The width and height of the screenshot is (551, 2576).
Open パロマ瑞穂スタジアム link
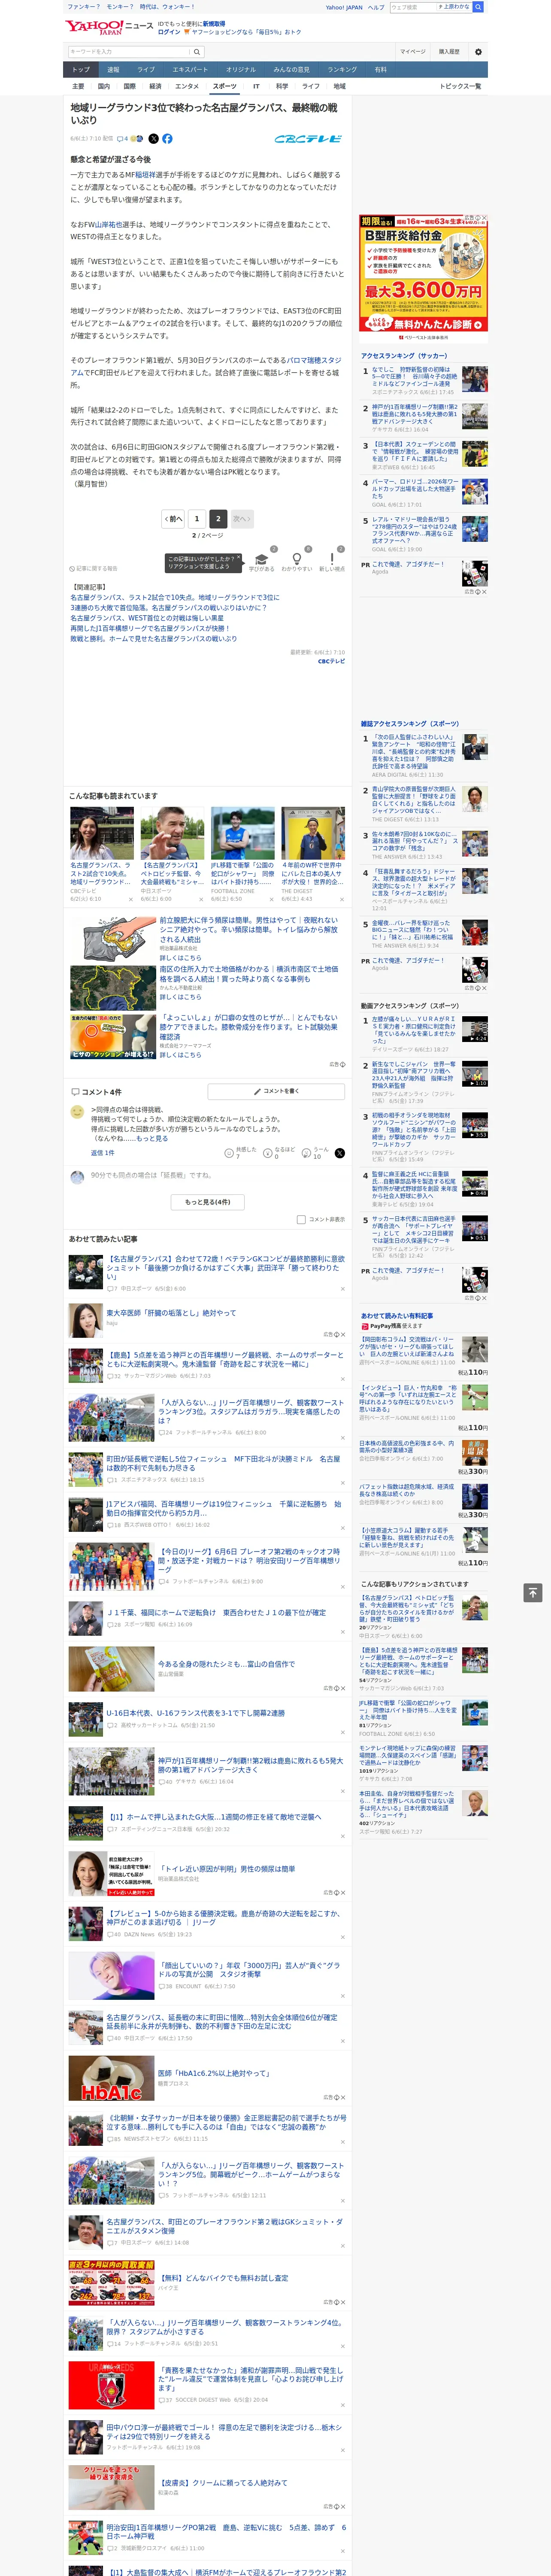pos(314,360)
